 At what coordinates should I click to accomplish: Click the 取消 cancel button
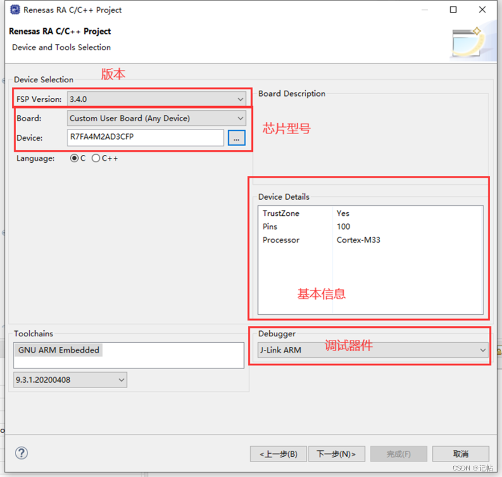[461, 454]
